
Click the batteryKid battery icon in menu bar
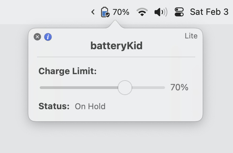105,12
